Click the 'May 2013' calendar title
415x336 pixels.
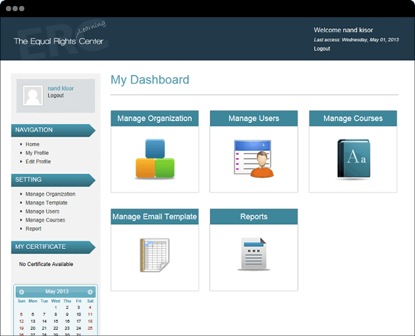click(x=57, y=291)
